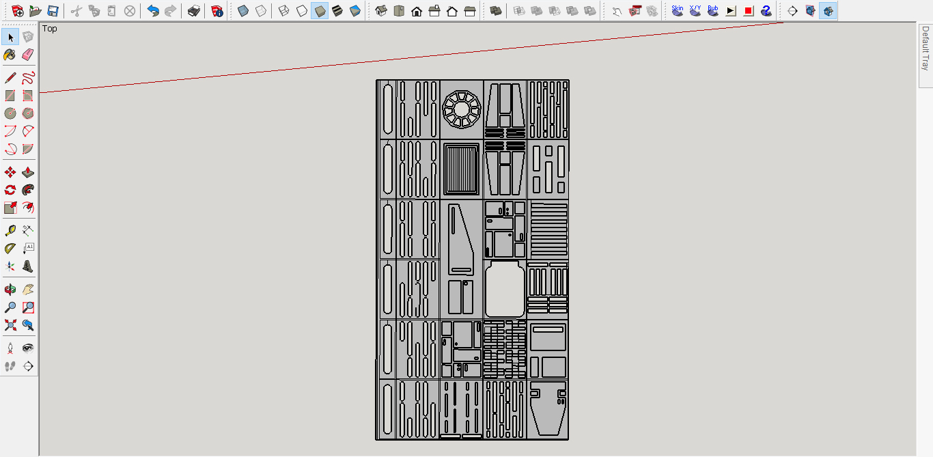Activate the Rotate tool
Image resolution: width=933 pixels, height=457 pixels.
pos(10,190)
